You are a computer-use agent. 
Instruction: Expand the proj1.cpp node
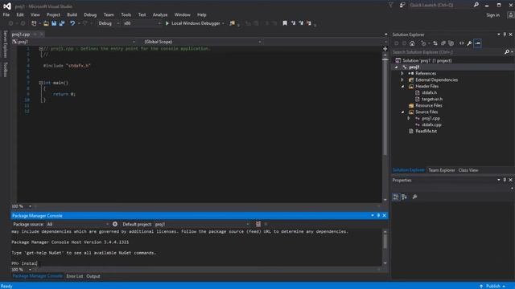[409, 118]
